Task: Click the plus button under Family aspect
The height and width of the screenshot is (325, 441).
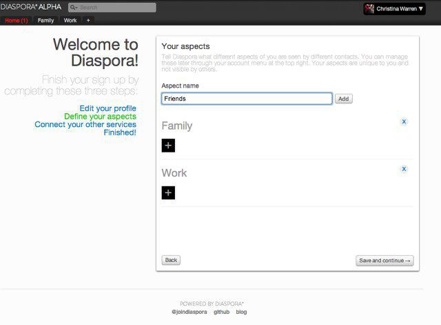Action: pyautogui.click(x=168, y=146)
